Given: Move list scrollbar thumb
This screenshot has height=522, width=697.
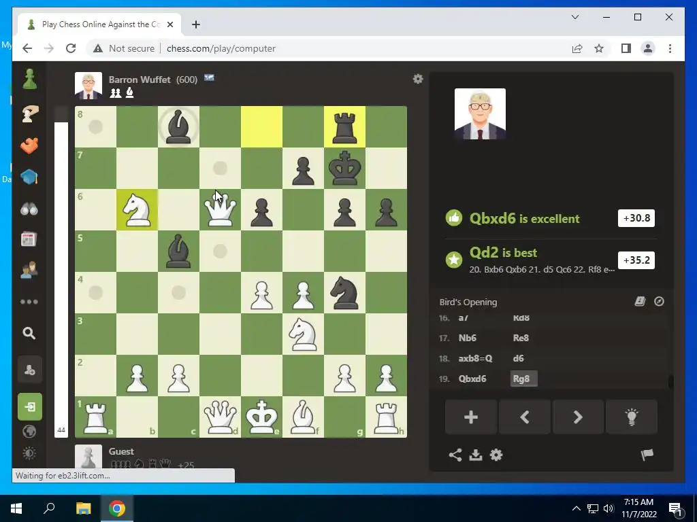Looking at the screenshot, I should pyautogui.click(x=670, y=382).
